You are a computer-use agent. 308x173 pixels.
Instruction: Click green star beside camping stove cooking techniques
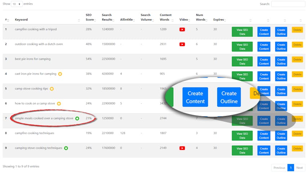[x=66, y=148]
